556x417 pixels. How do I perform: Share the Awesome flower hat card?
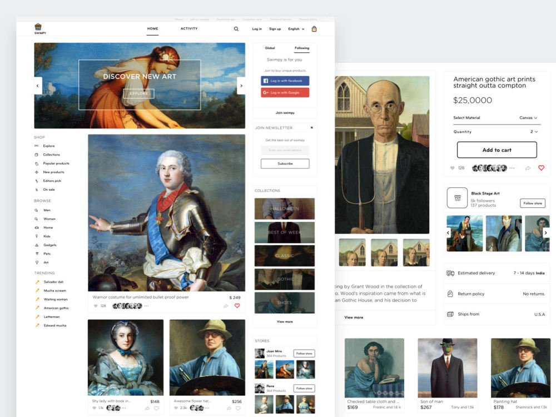(229, 409)
